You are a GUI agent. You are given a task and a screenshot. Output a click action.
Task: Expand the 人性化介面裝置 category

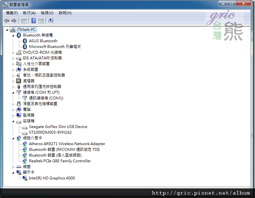13,64
